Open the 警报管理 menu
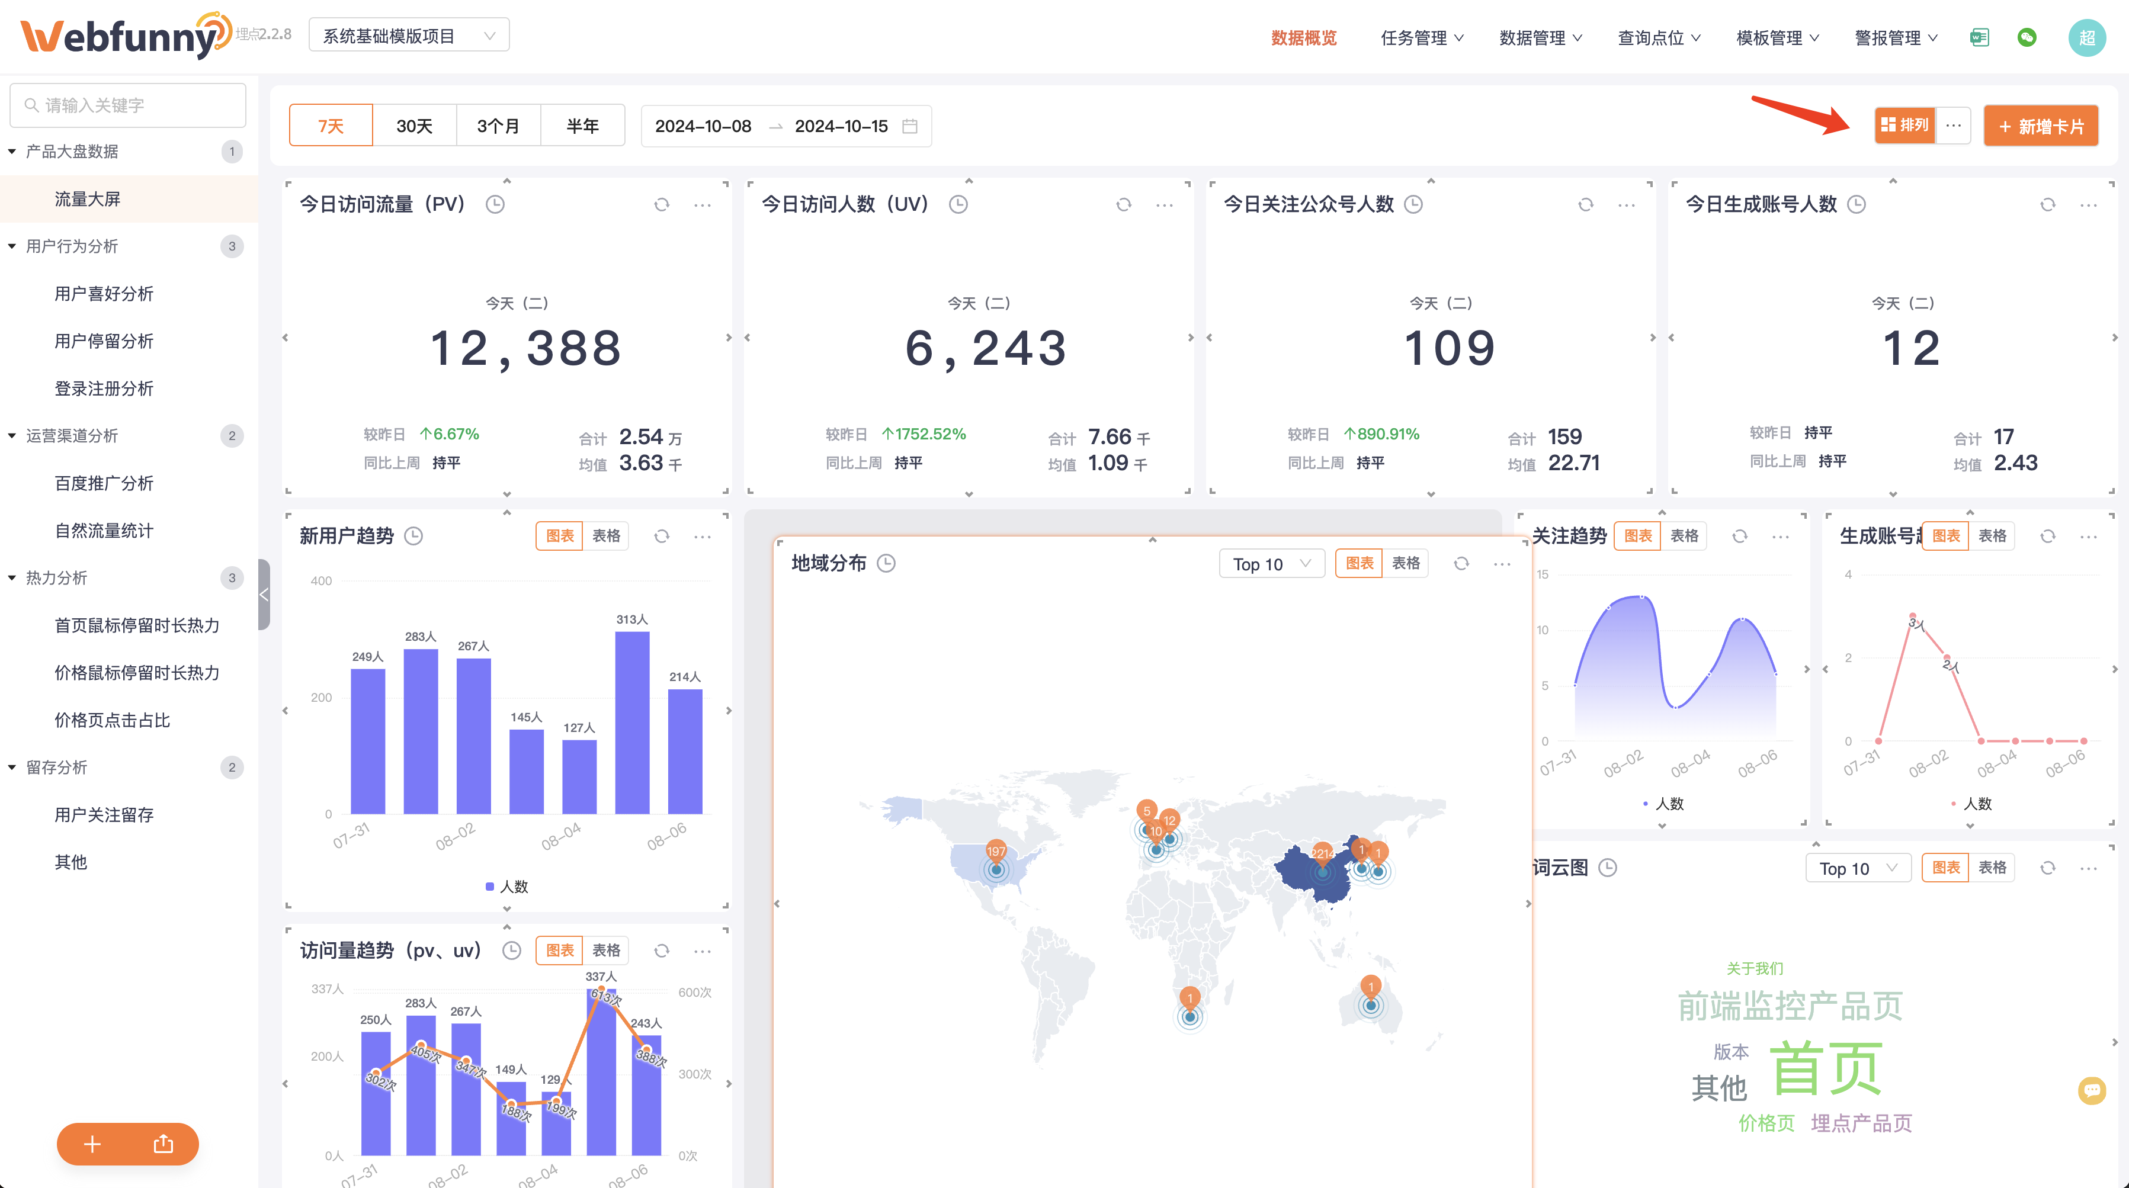 pos(1896,38)
